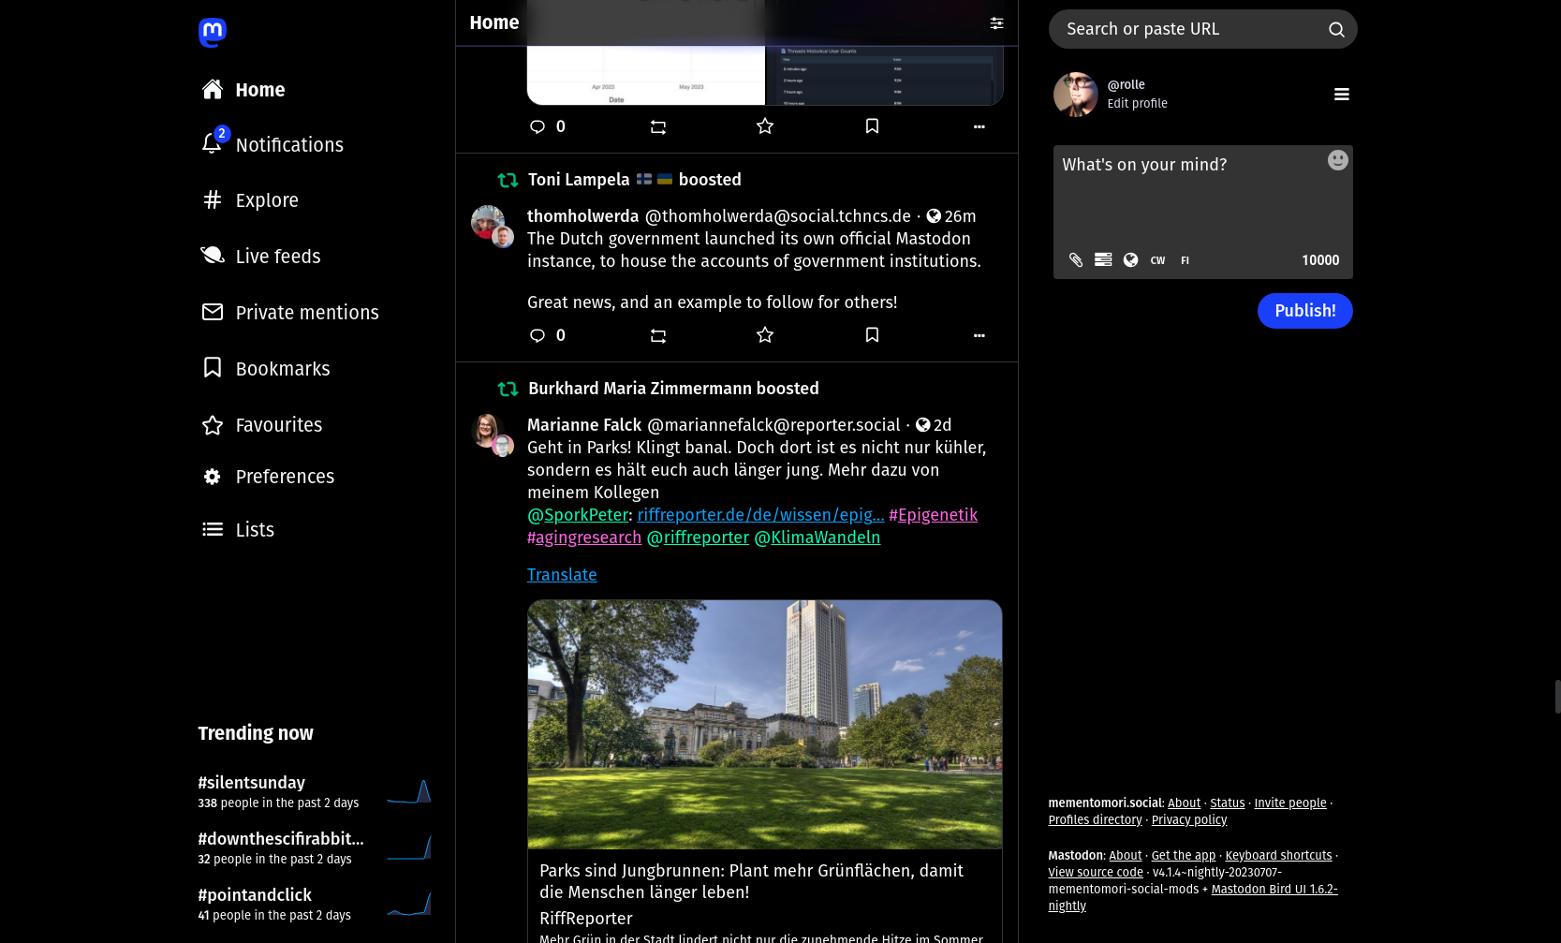This screenshot has height=943, width=1561.
Task: Go to Explore page
Action: [x=250, y=200]
